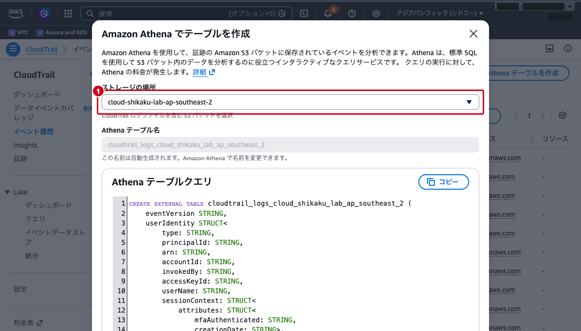Screen dimensions: 581x331
Task: Click the sessionContext: STRUCT code line
Action: pyautogui.click(x=209, y=300)
